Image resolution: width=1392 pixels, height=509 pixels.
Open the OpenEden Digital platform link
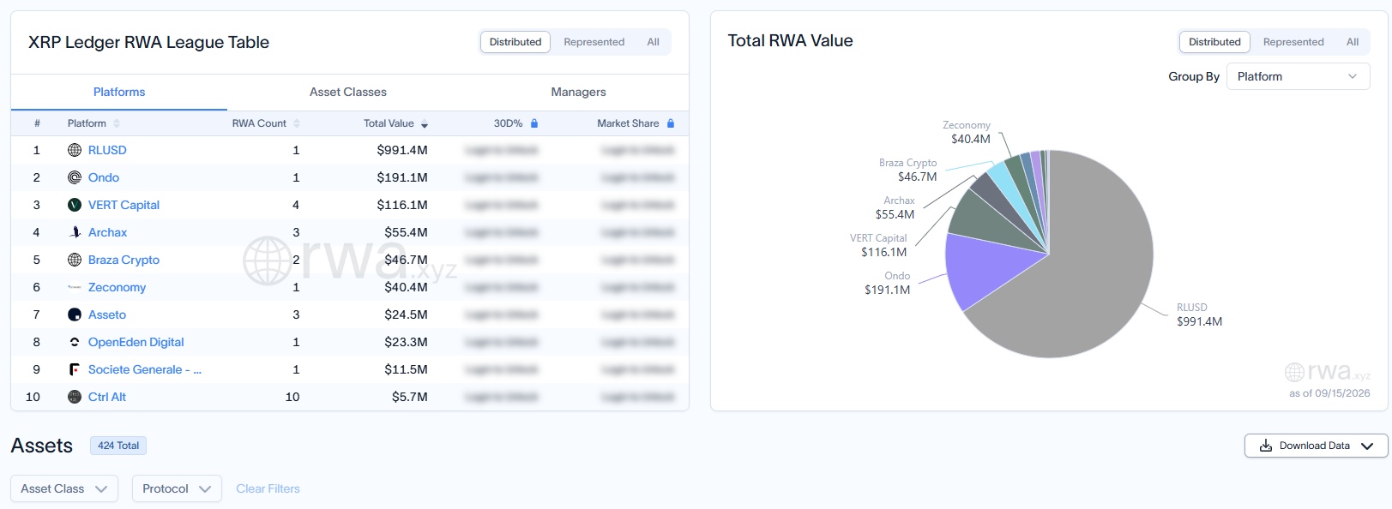pos(136,342)
